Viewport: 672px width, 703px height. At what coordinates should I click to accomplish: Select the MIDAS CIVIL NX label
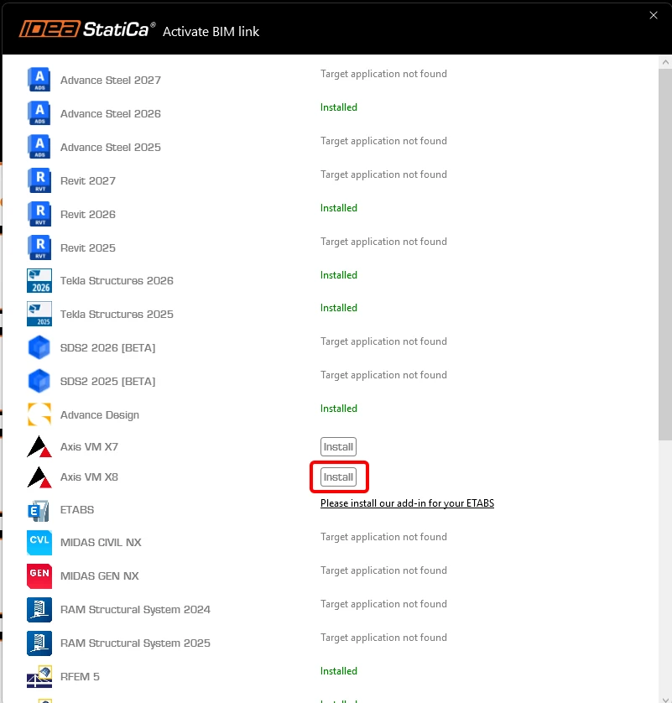[x=101, y=543]
